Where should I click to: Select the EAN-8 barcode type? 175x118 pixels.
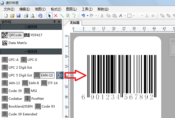(31, 83)
